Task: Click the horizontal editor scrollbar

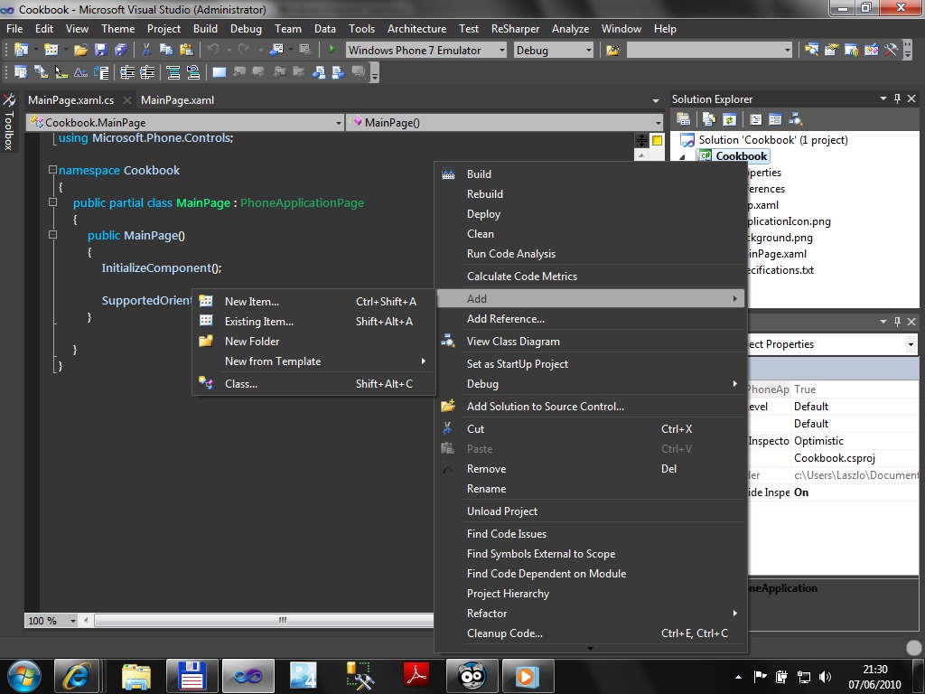Action: point(264,620)
